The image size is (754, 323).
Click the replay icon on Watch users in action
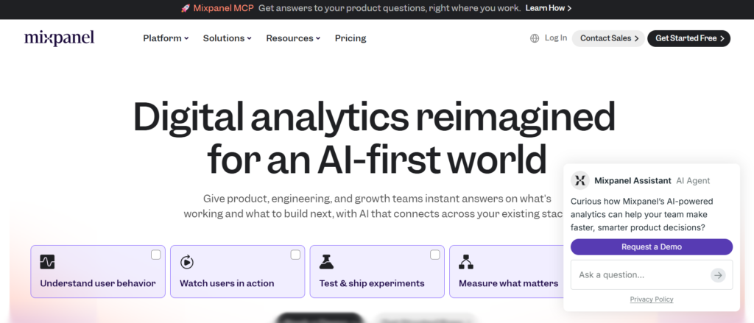click(187, 261)
